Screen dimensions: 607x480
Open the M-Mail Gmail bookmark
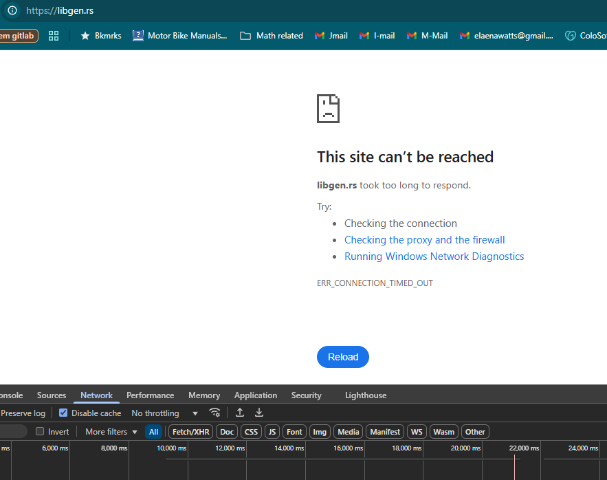(427, 36)
